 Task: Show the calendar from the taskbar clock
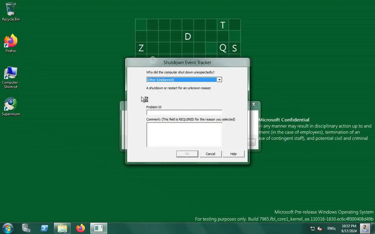[x=349, y=228]
